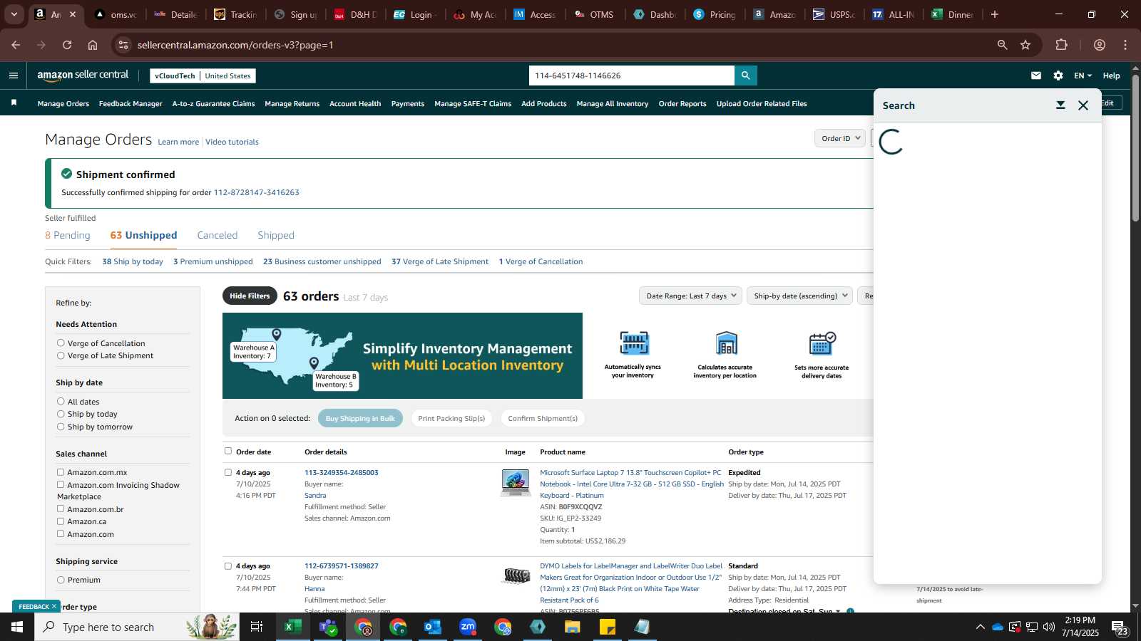This screenshot has width=1141, height=641.
Task: Switch to the Canceled orders tab
Action: (218, 235)
